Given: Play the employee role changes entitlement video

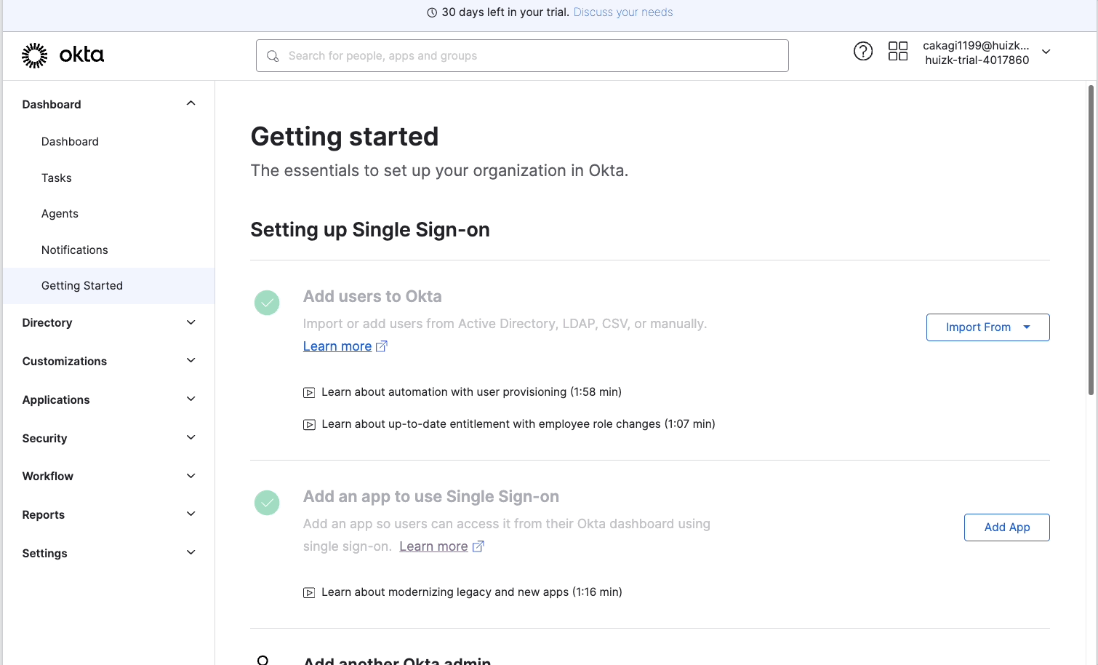Looking at the screenshot, I should click(310, 423).
